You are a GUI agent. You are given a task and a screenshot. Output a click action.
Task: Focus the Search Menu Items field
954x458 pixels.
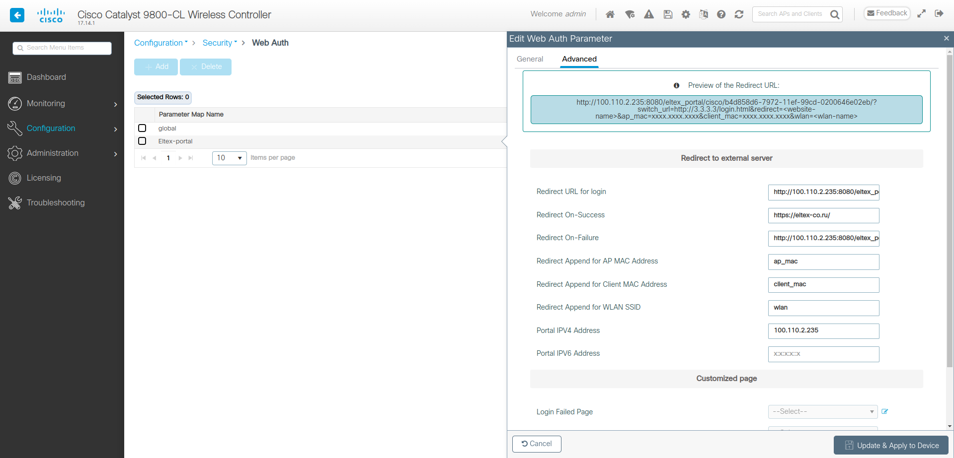(x=62, y=48)
